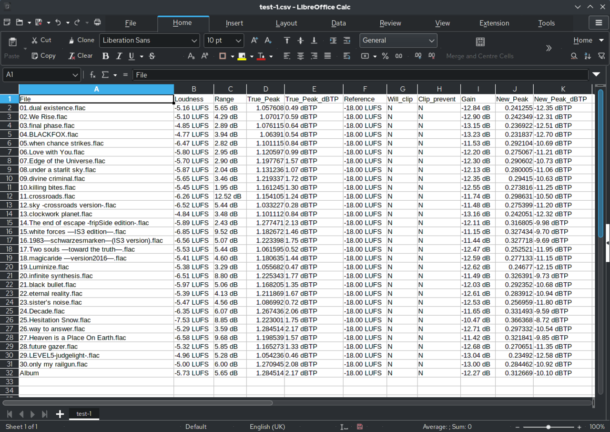The height and width of the screenshot is (432, 610).
Task: Open the General number format dropdown
Action: [x=432, y=41]
